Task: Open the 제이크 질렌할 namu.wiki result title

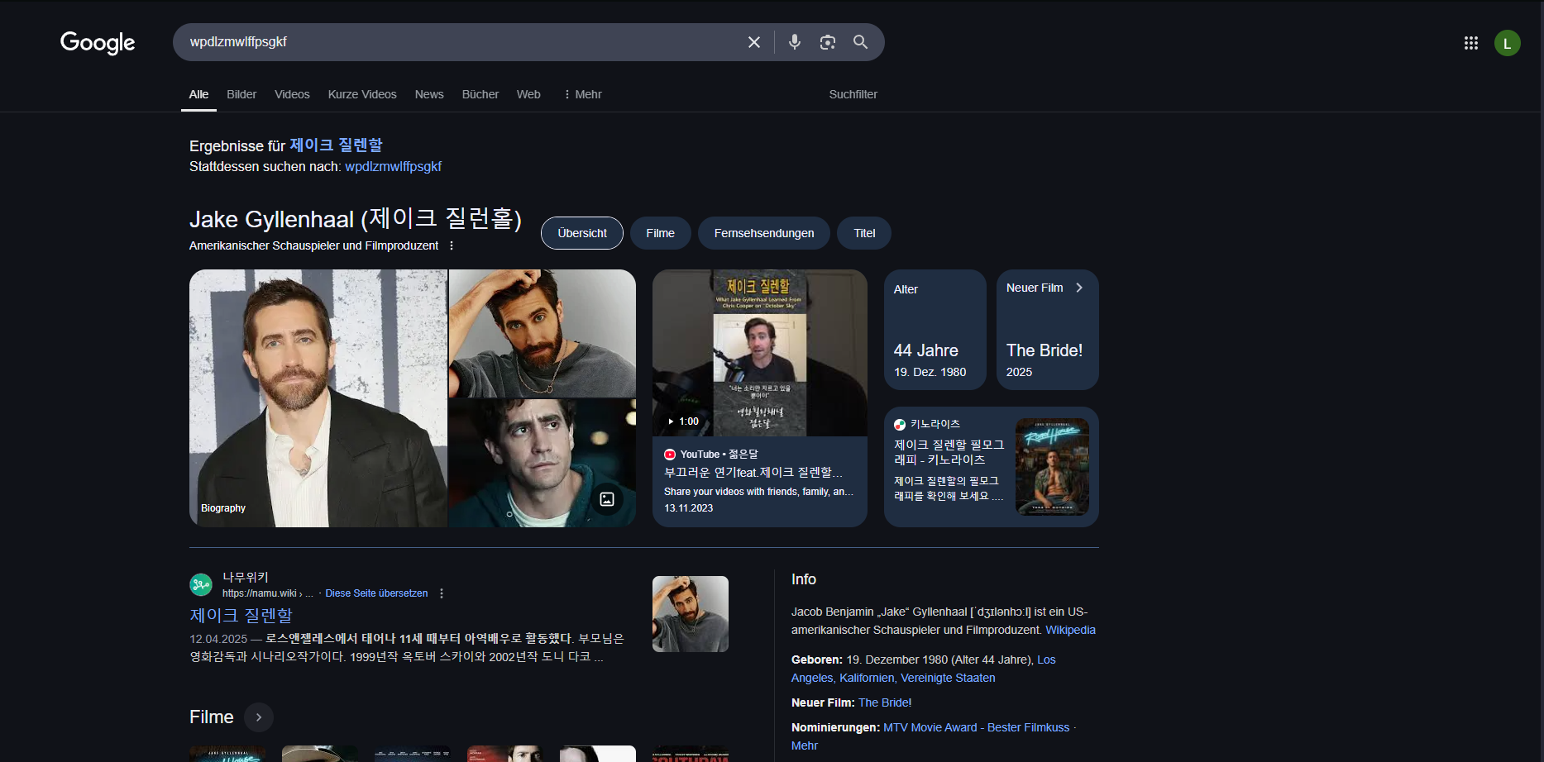Action: pyautogui.click(x=241, y=615)
